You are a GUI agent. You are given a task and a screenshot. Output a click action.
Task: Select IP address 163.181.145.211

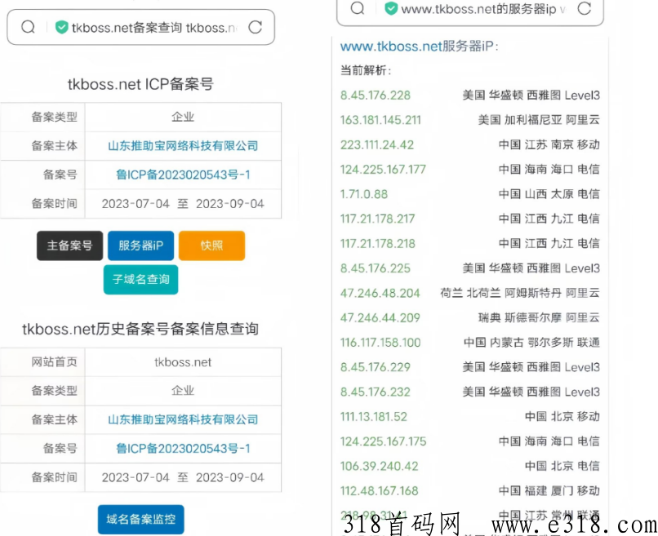(x=380, y=120)
